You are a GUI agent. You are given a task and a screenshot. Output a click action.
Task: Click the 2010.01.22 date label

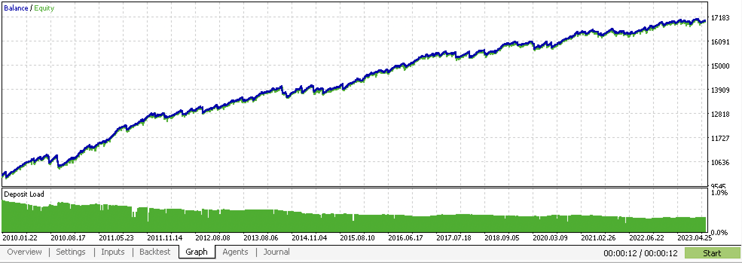20,238
